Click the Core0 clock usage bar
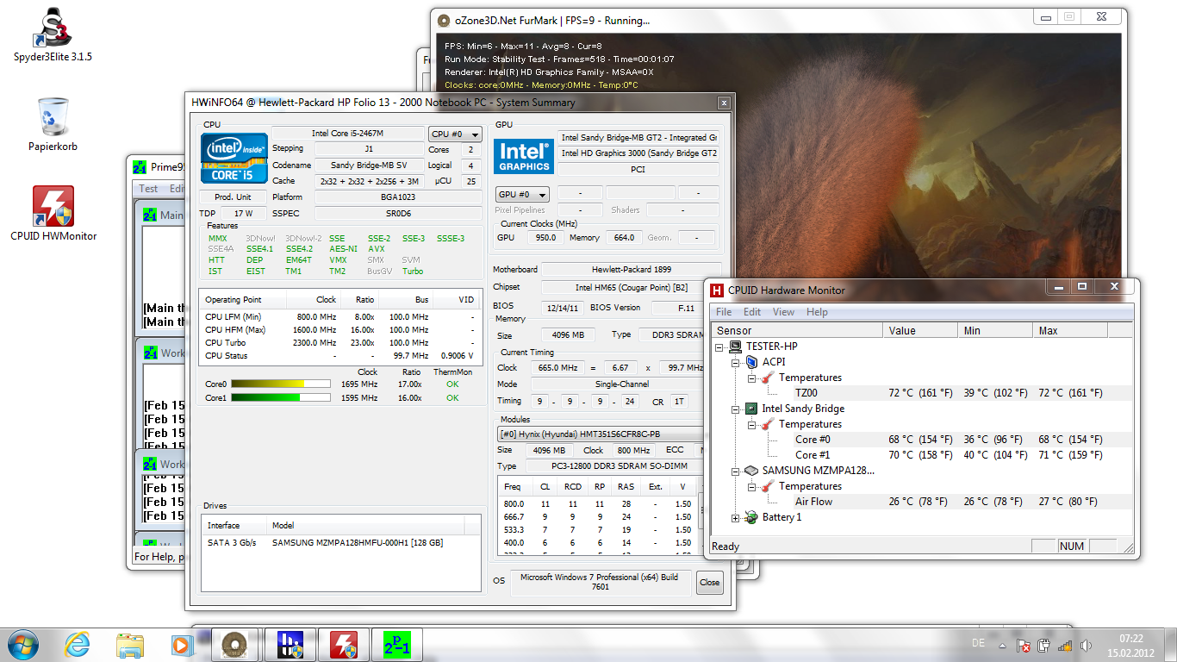 click(x=281, y=384)
